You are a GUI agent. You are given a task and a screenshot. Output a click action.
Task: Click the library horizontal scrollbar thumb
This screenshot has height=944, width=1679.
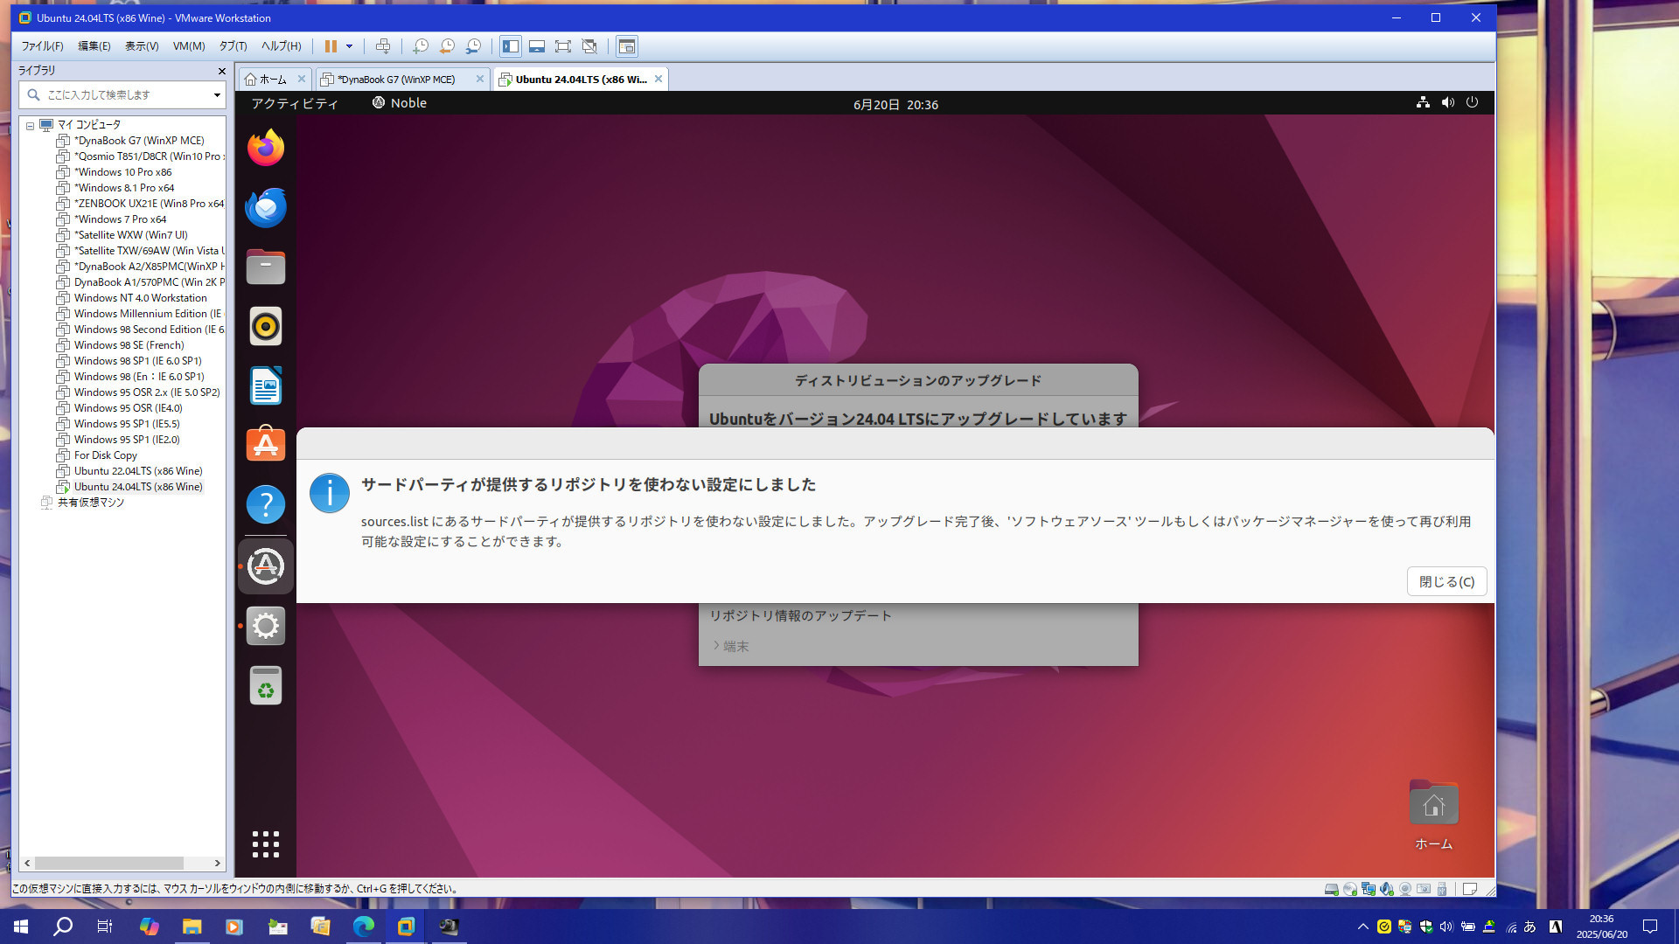[x=108, y=863]
